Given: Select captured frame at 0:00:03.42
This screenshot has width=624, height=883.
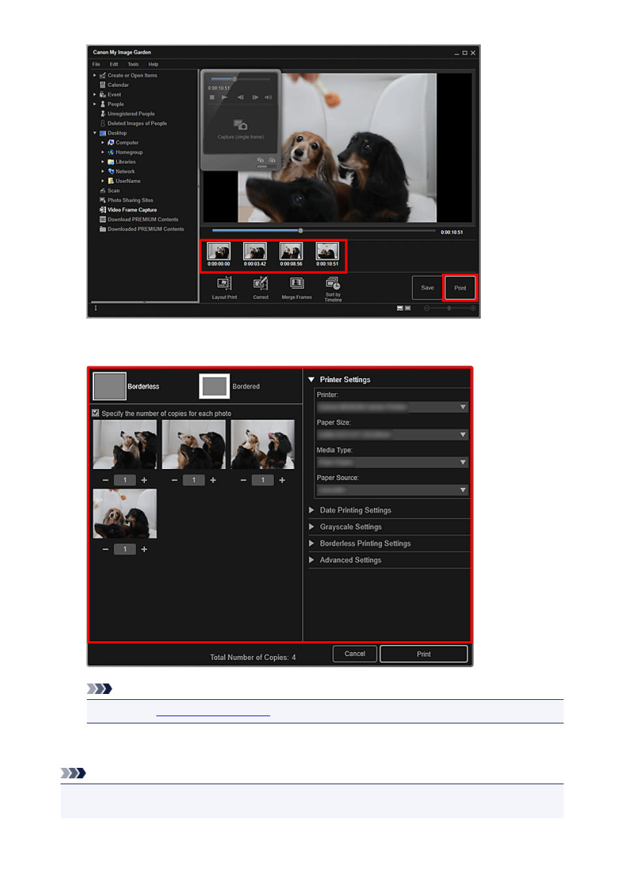Looking at the screenshot, I should click(255, 252).
